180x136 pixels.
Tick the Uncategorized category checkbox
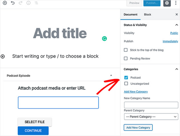[x=126, y=84]
